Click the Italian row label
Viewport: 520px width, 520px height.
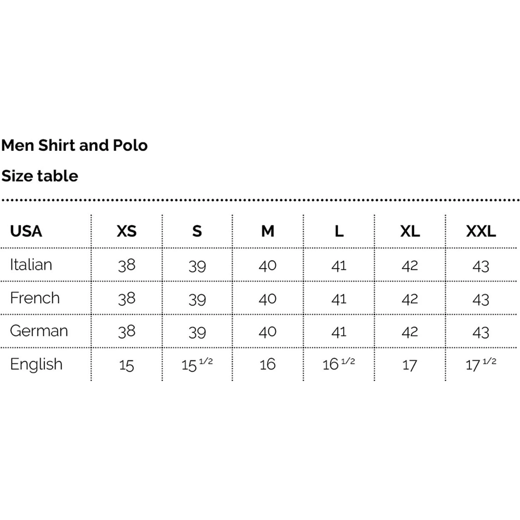coord(31,265)
